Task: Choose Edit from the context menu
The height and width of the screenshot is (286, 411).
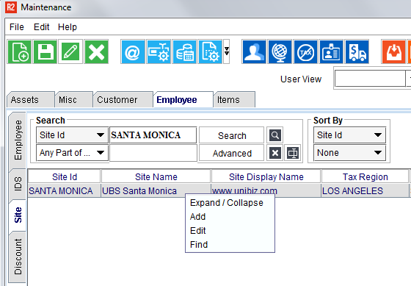Action: coord(230,231)
